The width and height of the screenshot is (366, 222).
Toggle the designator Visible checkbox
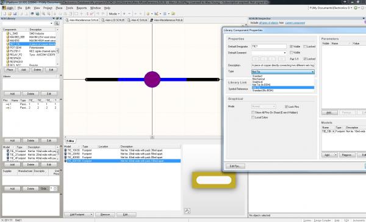[x=291, y=47]
